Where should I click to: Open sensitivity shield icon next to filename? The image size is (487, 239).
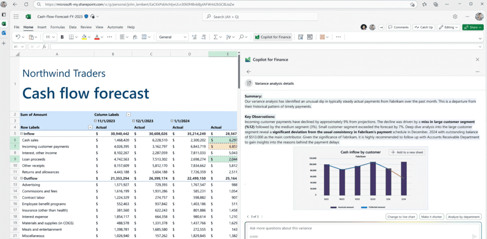[x=87, y=17]
